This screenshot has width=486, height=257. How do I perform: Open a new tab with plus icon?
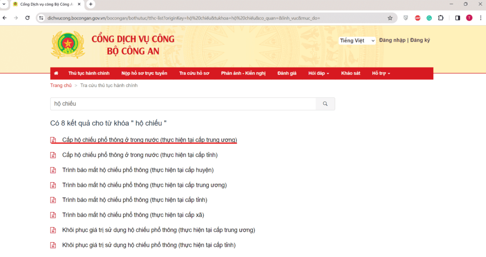coord(91,4)
